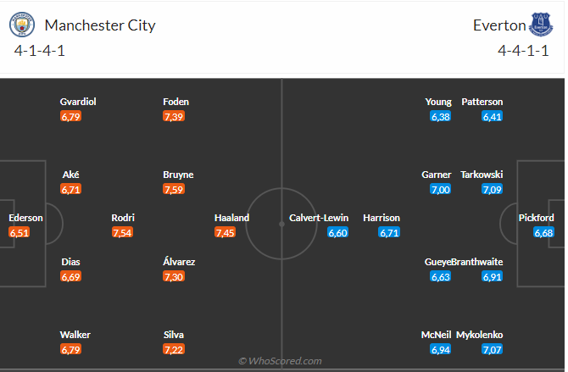Select Haaland's 7,45 rating badge
The width and height of the screenshot is (568, 372).
pyautogui.click(x=225, y=232)
